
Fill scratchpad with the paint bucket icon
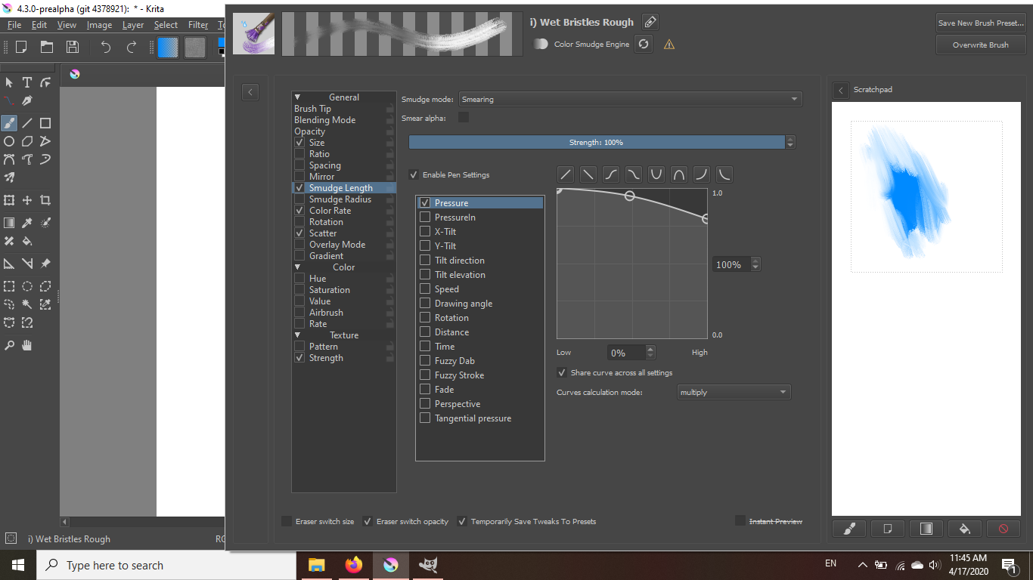965,529
